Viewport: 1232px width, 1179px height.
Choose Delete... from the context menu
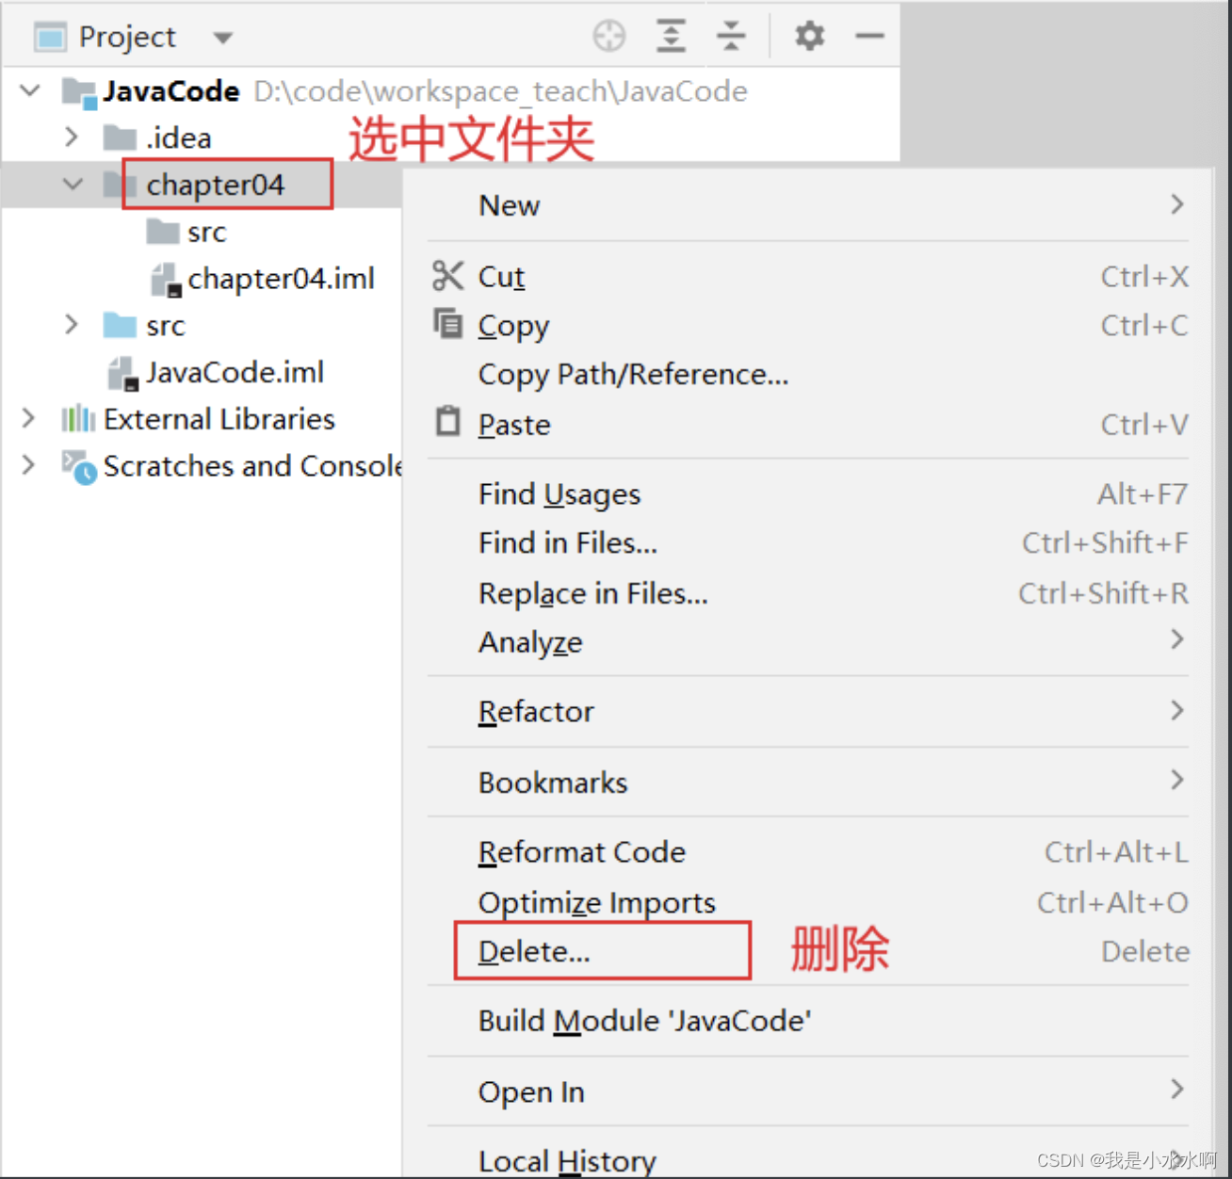coord(808,952)
